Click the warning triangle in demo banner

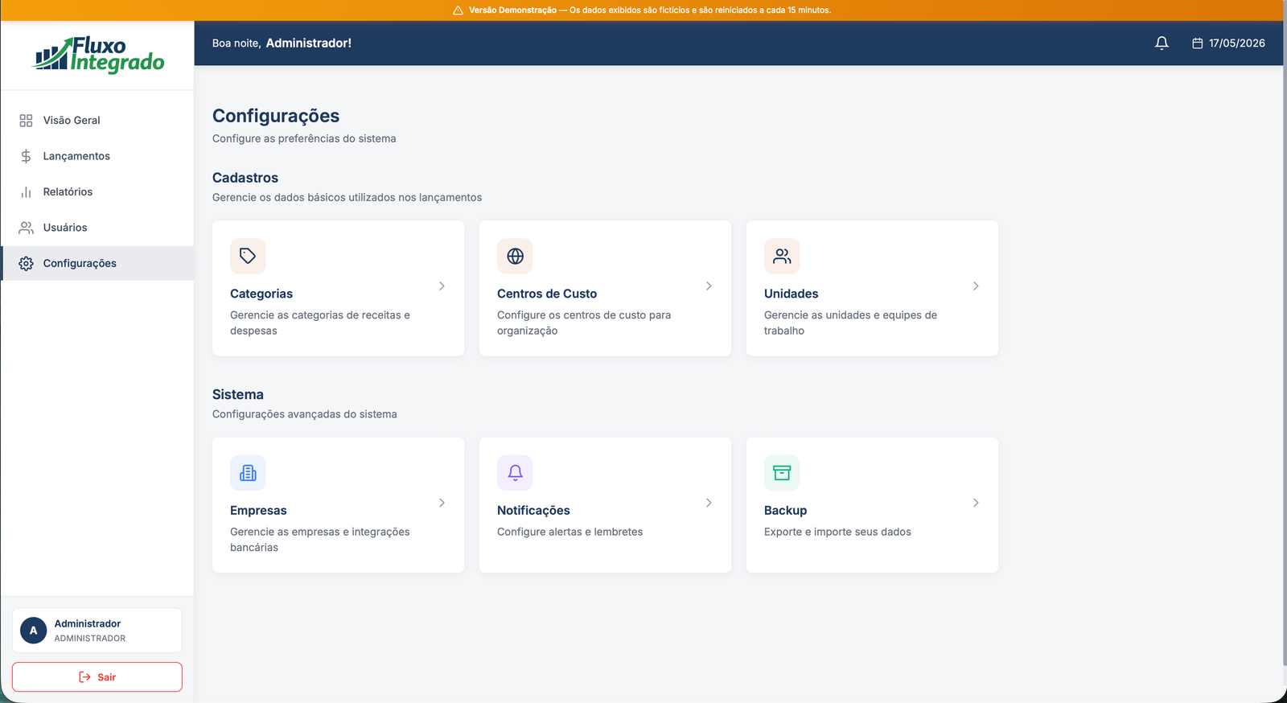coord(458,10)
